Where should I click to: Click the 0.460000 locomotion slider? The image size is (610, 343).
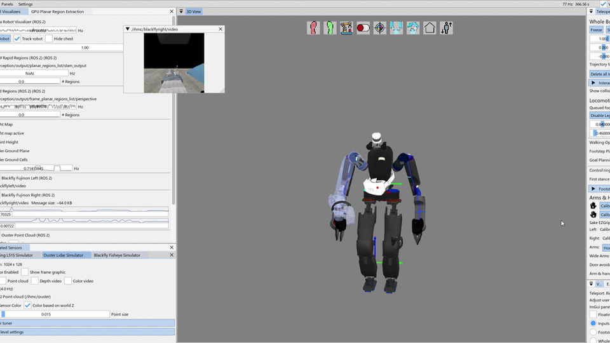599,133
